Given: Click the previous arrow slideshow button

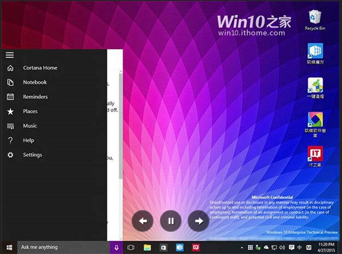Looking at the screenshot, I should [x=143, y=221].
